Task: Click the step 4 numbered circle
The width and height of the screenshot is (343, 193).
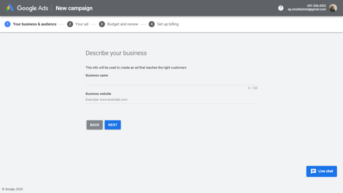Action: pyautogui.click(x=152, y=24)
